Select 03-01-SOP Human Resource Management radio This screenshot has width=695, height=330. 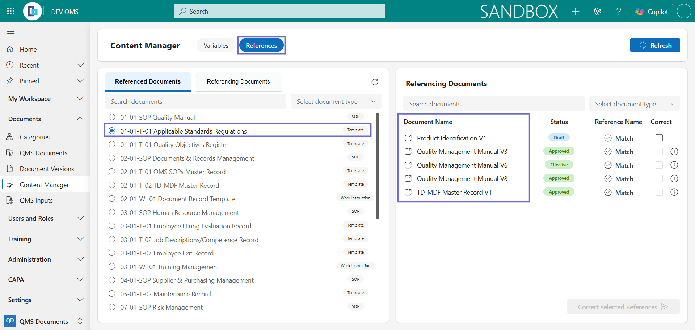point(112,212)
